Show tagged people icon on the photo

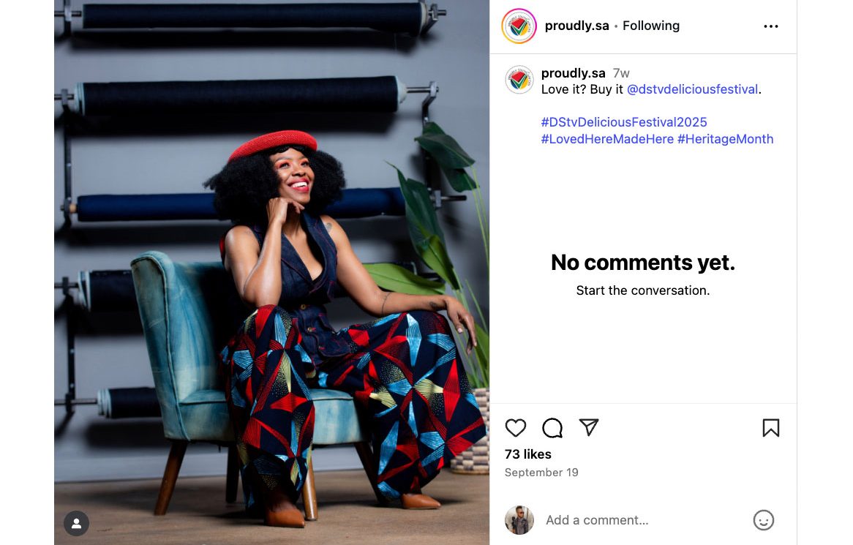click(x=77, y=523)
